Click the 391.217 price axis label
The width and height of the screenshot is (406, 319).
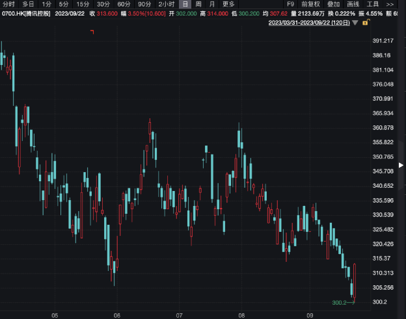(383, 41)
